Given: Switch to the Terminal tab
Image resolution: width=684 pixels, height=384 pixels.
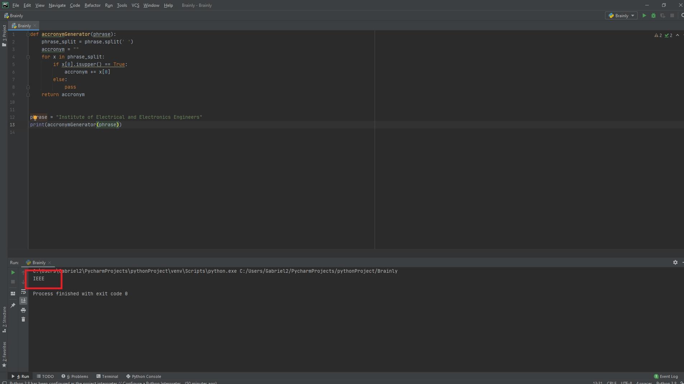Looking at the screenshot, I should tap(107, 376).
